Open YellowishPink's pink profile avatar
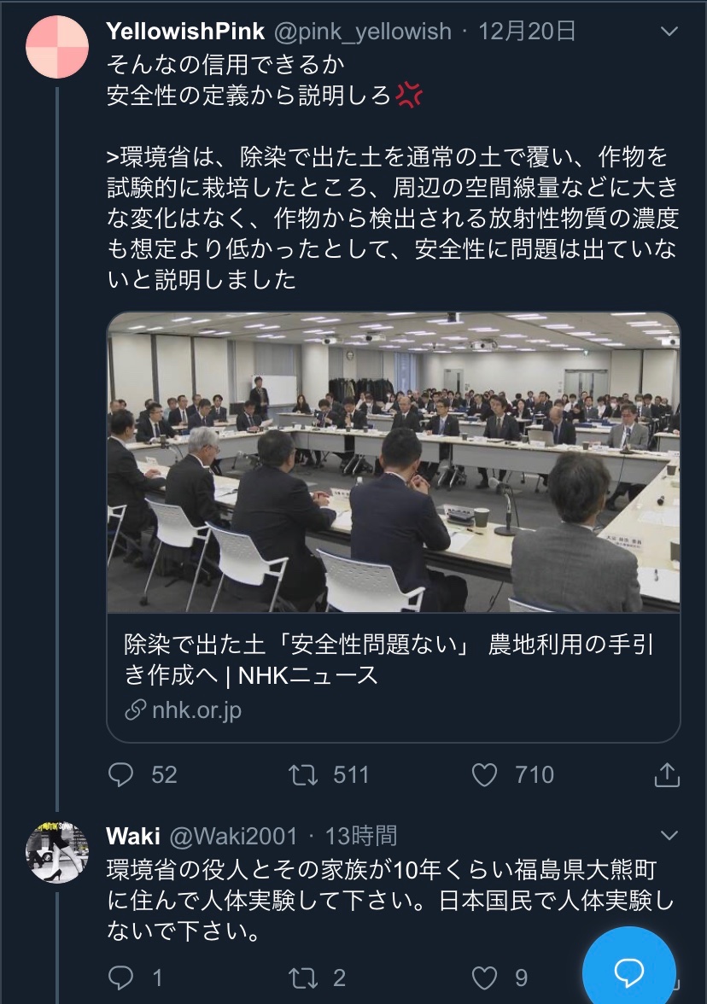Image resolution: width=707 pixels, height=1004 pixels. click(x=57, y=48)
